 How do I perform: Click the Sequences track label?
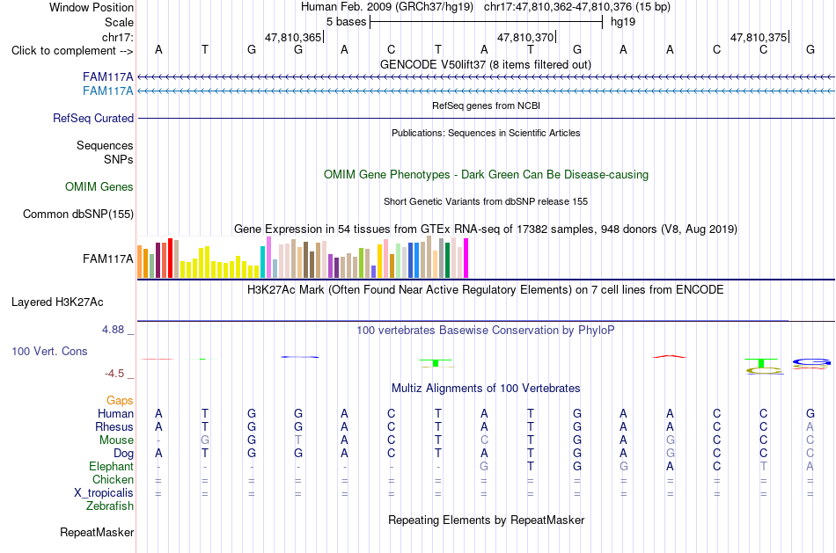105,145
